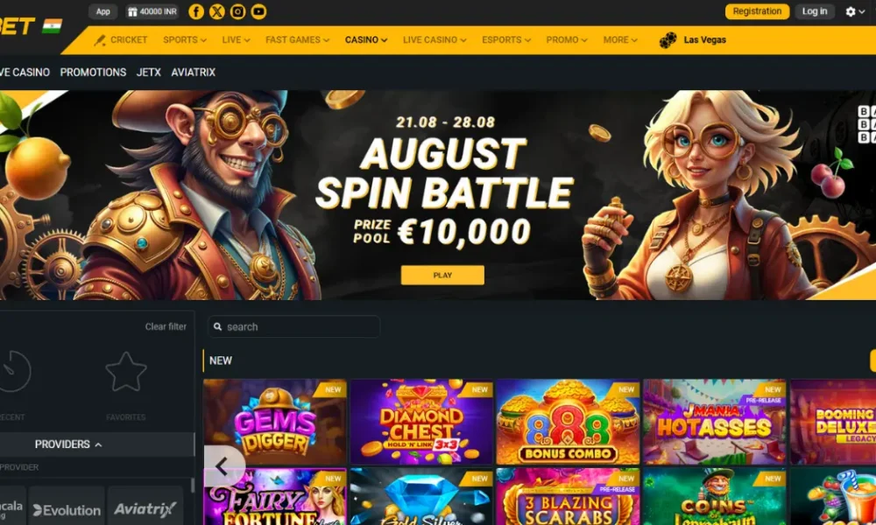Click the Registration button
876x525 pixels.
[x=757, y=11]
